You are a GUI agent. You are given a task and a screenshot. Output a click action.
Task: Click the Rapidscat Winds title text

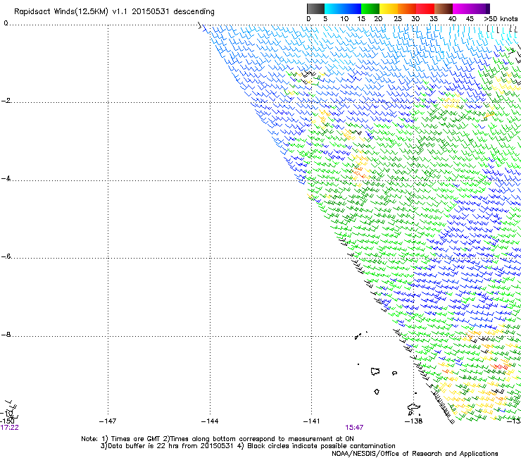click(x=114, y=12)
